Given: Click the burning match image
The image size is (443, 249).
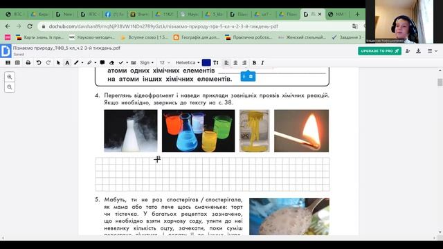Looking at the screenshot, I should pos(302,131).
